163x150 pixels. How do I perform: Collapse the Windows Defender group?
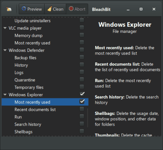point(5,50)
